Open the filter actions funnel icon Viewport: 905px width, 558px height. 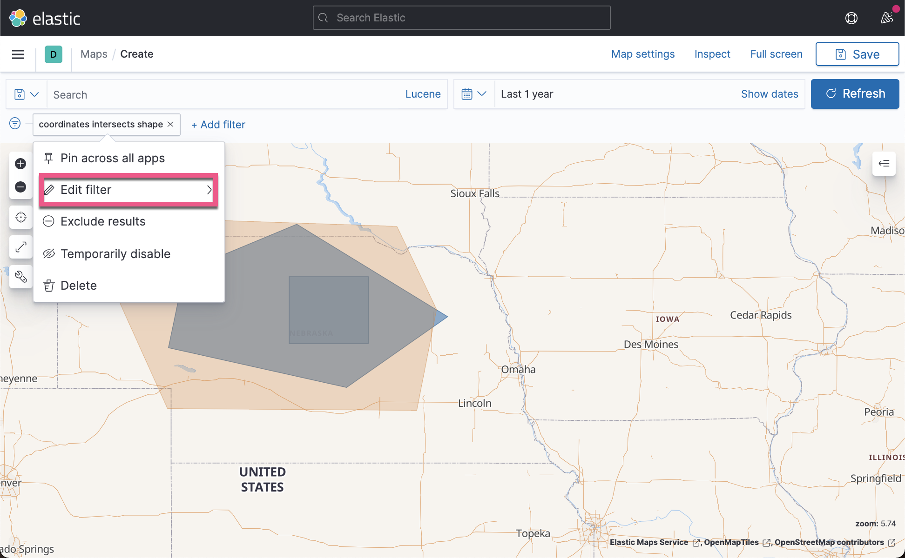coord(15,124)
